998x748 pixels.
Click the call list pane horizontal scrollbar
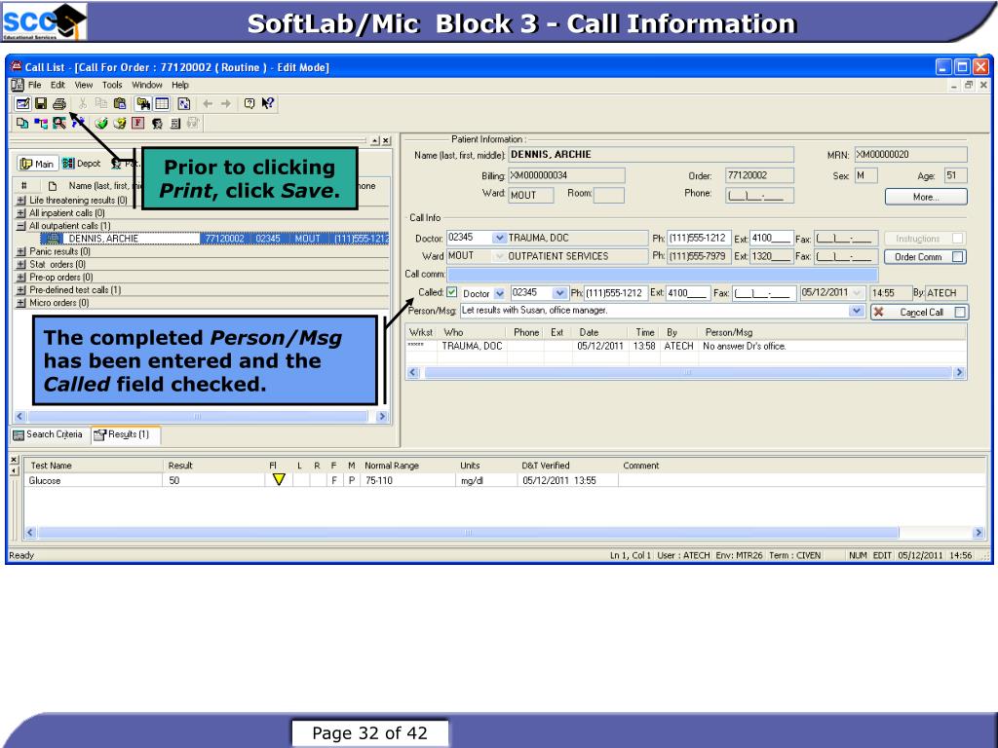click(x=201, y=417)
